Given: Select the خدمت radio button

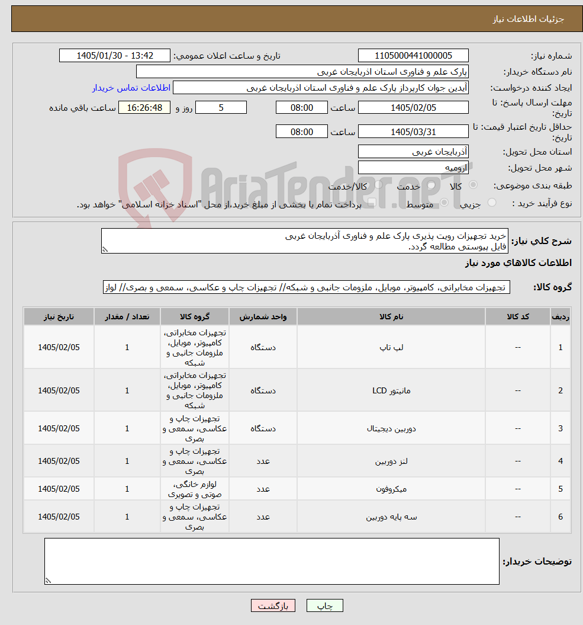Looking at the screenshot, I should point(431,185).
